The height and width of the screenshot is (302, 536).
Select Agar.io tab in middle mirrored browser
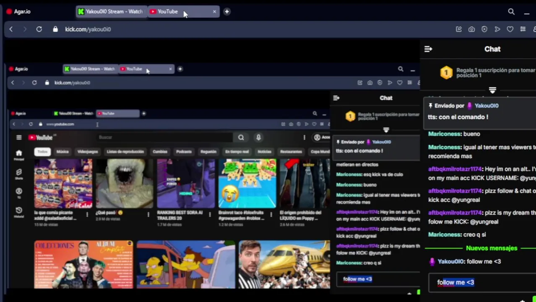click(x=18, y=69)
